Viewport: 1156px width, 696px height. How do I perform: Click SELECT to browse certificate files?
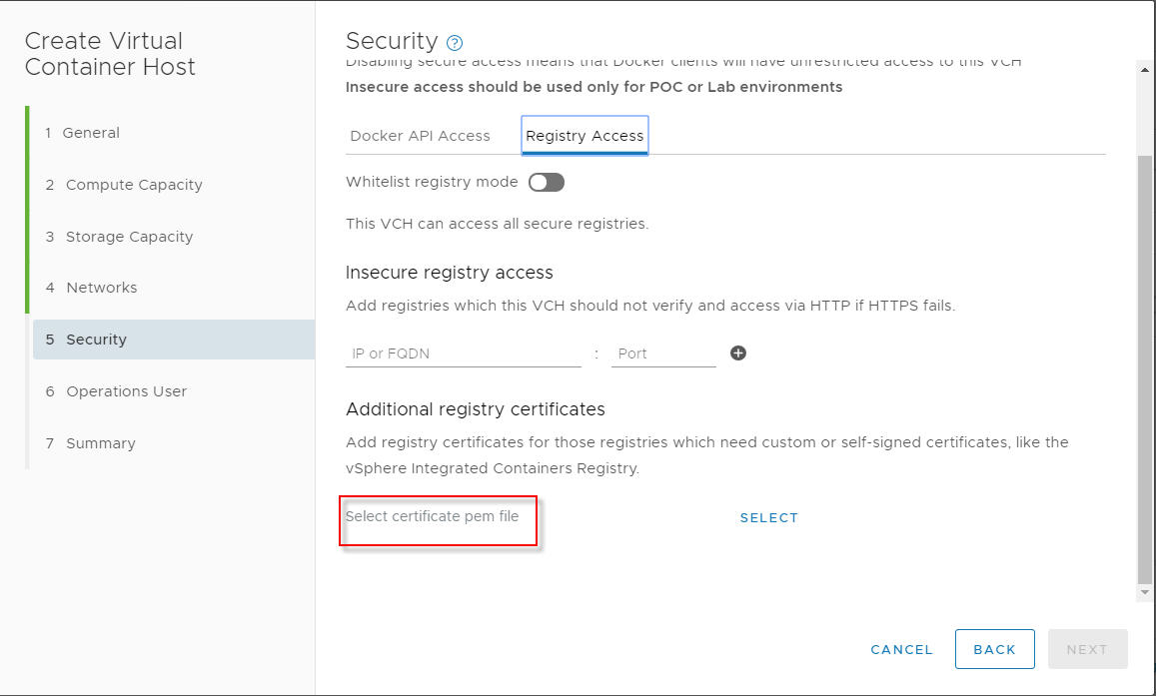click(x=768, y=517)
